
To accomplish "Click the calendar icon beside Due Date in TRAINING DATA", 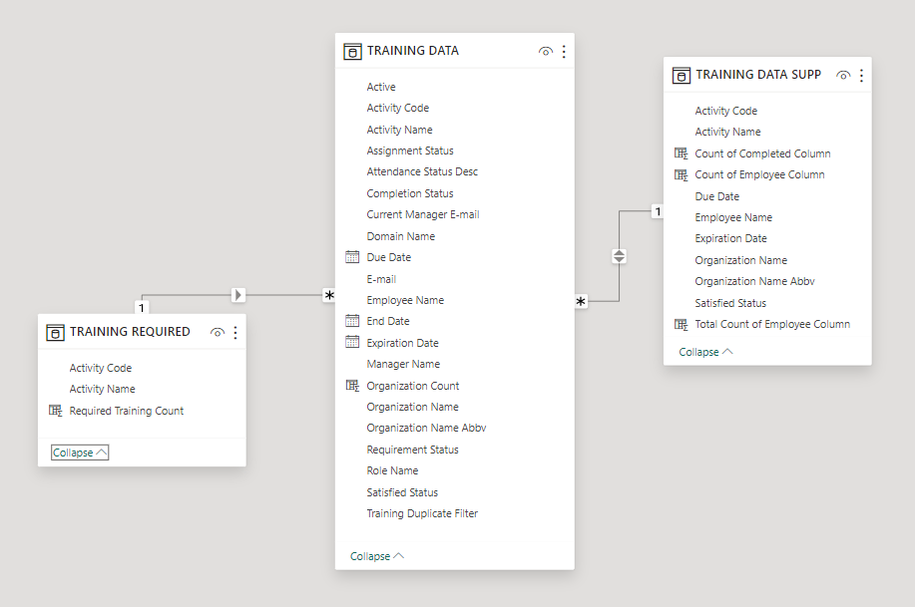I will (x=352, y=257).
